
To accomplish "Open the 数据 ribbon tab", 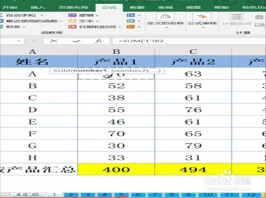I will (137, 7).
